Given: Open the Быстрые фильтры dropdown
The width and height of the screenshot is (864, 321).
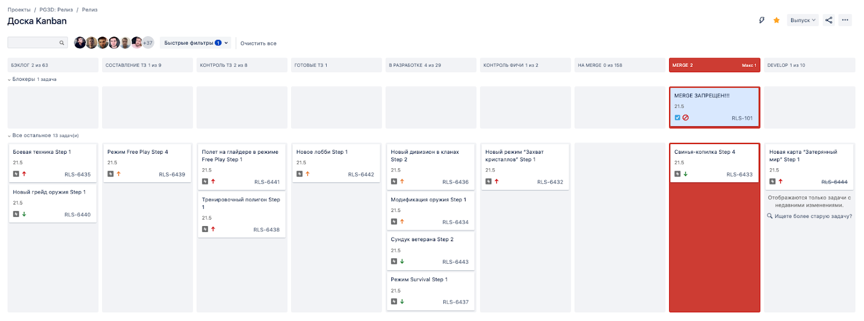Looking at the screenshot, I should [195, 43].
